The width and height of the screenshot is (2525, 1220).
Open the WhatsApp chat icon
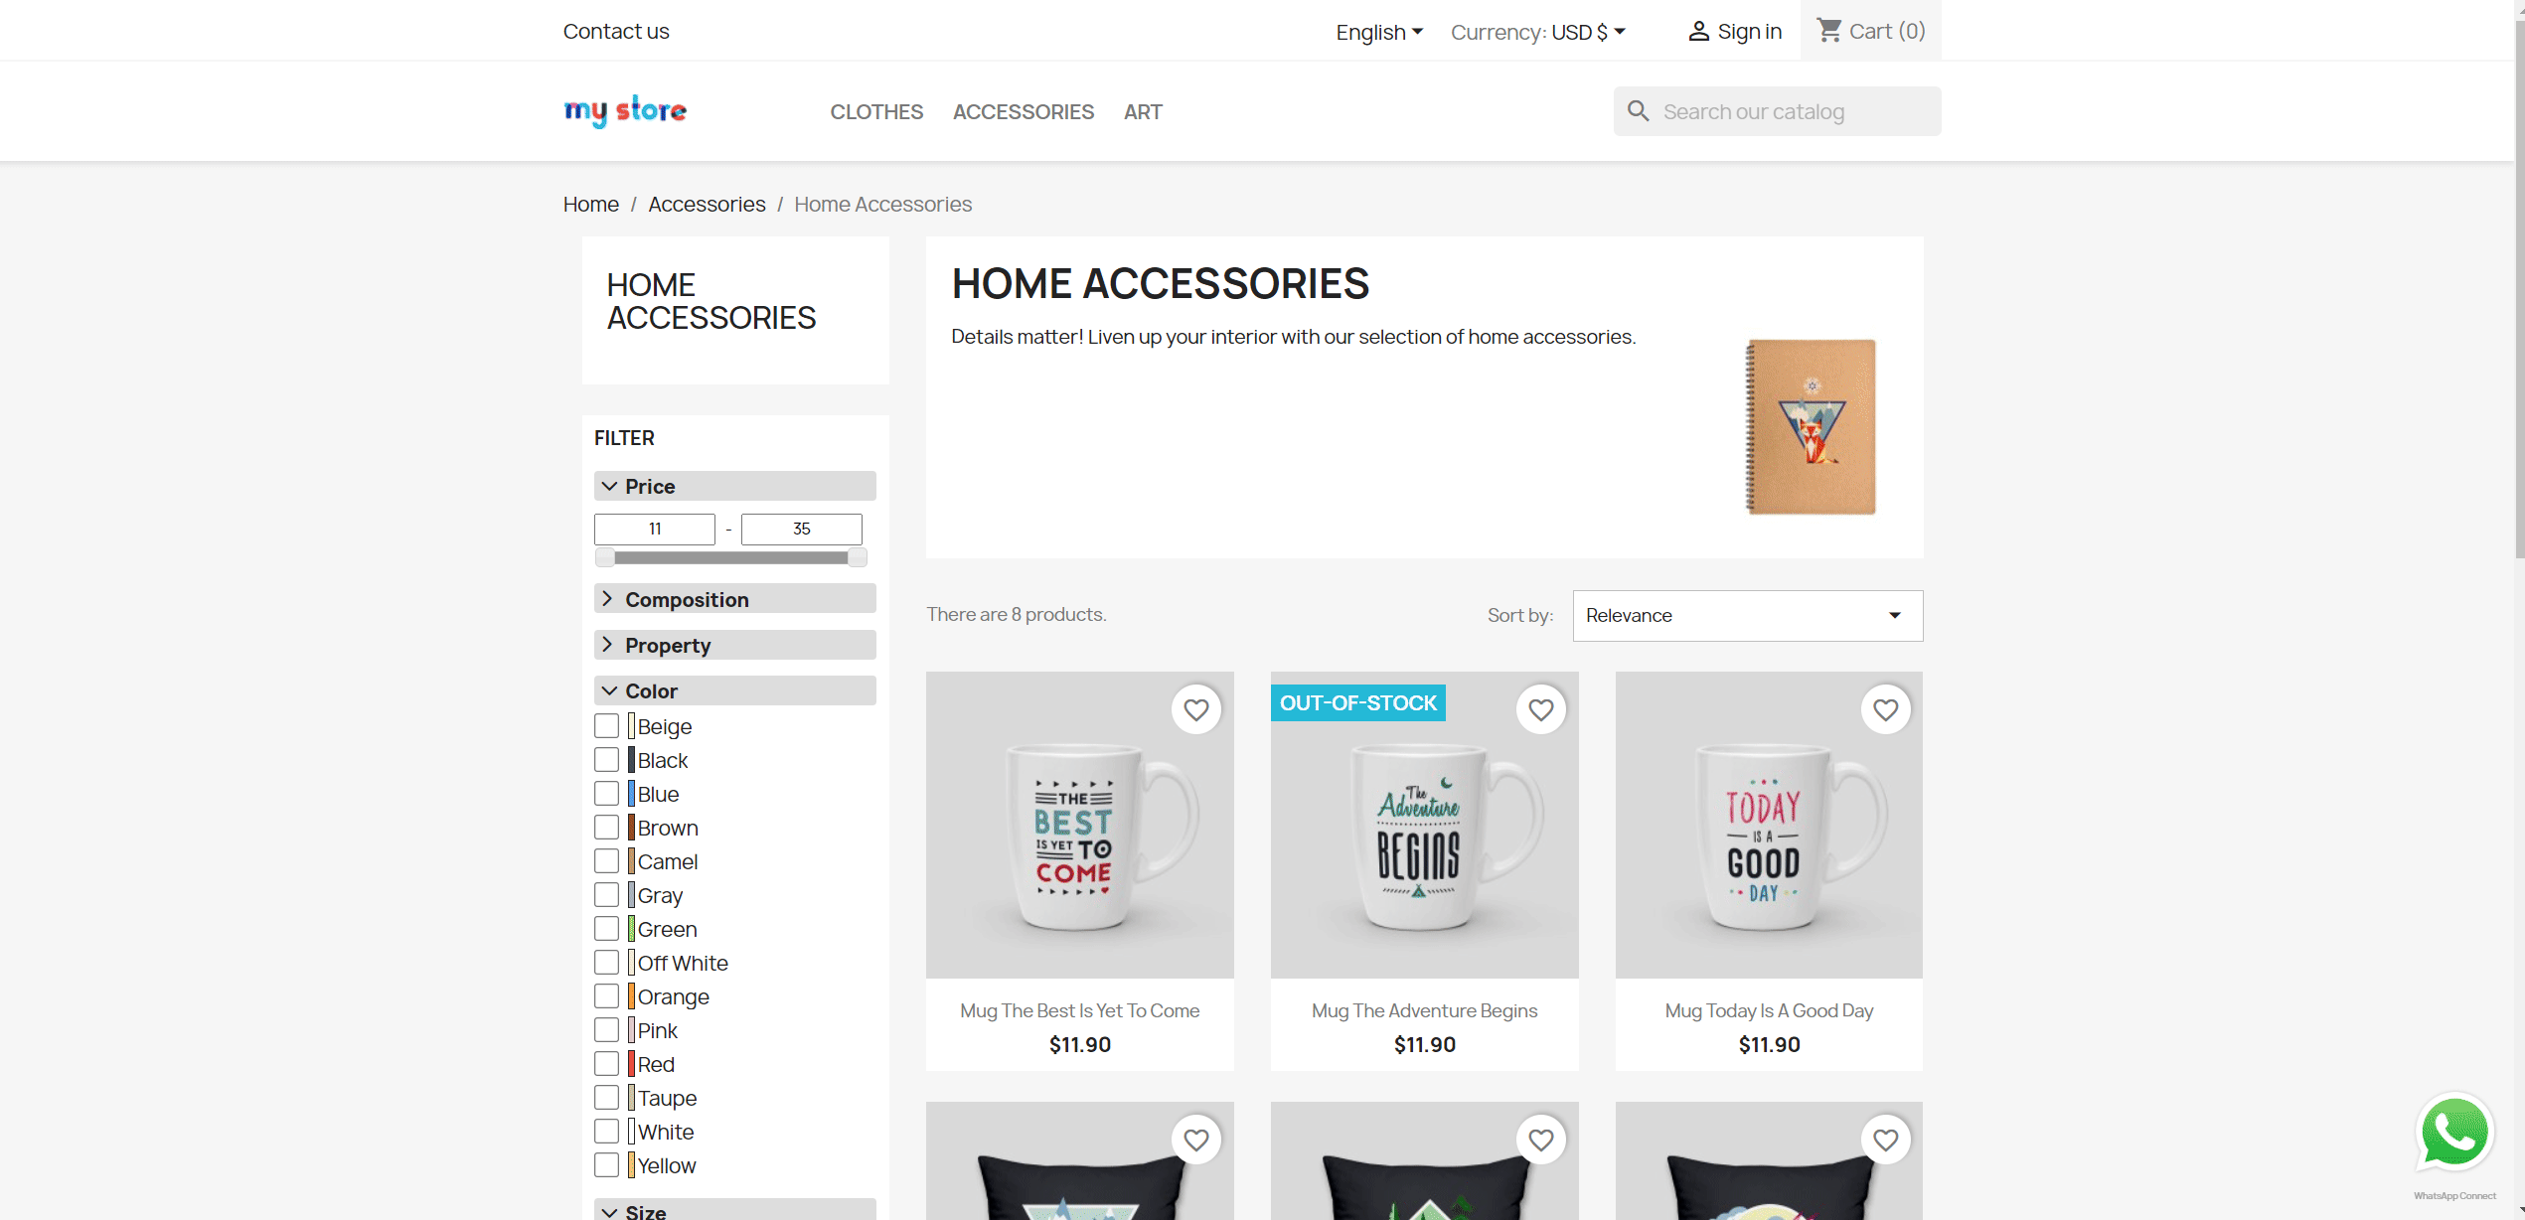coord(2454,1133)
